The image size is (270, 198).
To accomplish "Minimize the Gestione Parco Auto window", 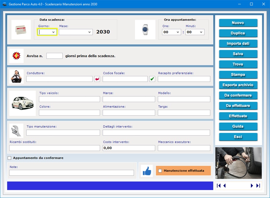I will click(239, 4).
